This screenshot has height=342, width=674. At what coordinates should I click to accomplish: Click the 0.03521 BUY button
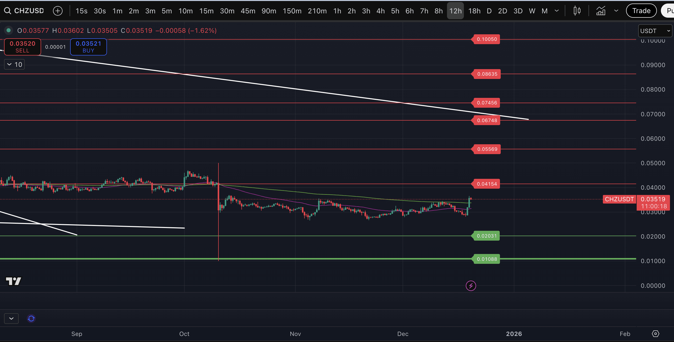(88, 47)
